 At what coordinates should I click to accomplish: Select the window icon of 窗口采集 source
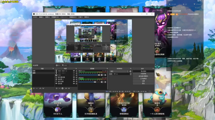tap(56, 81)
